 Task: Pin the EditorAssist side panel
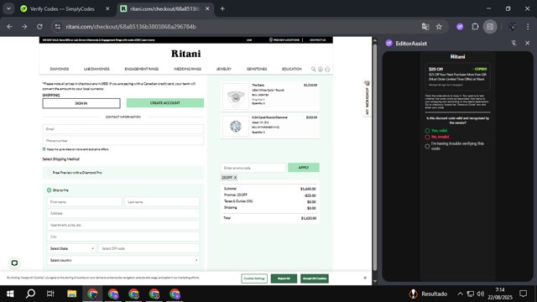coord(514,43)
